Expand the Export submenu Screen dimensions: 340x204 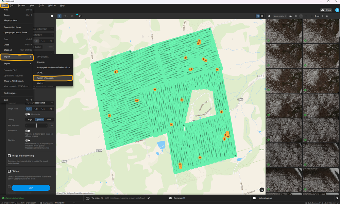coord(17,64)
